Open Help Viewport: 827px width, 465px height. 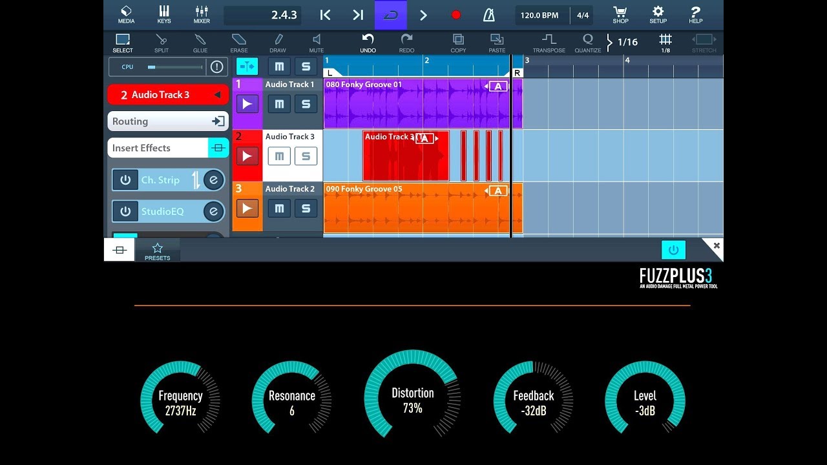click(x=696, y=14)
